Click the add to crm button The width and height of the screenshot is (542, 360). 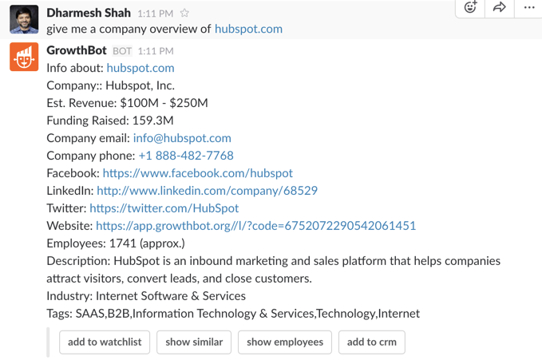[372, 342]
